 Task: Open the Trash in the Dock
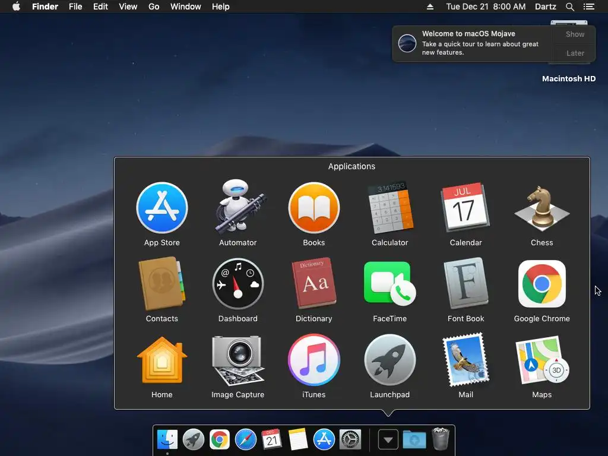[x=441, y=439]
